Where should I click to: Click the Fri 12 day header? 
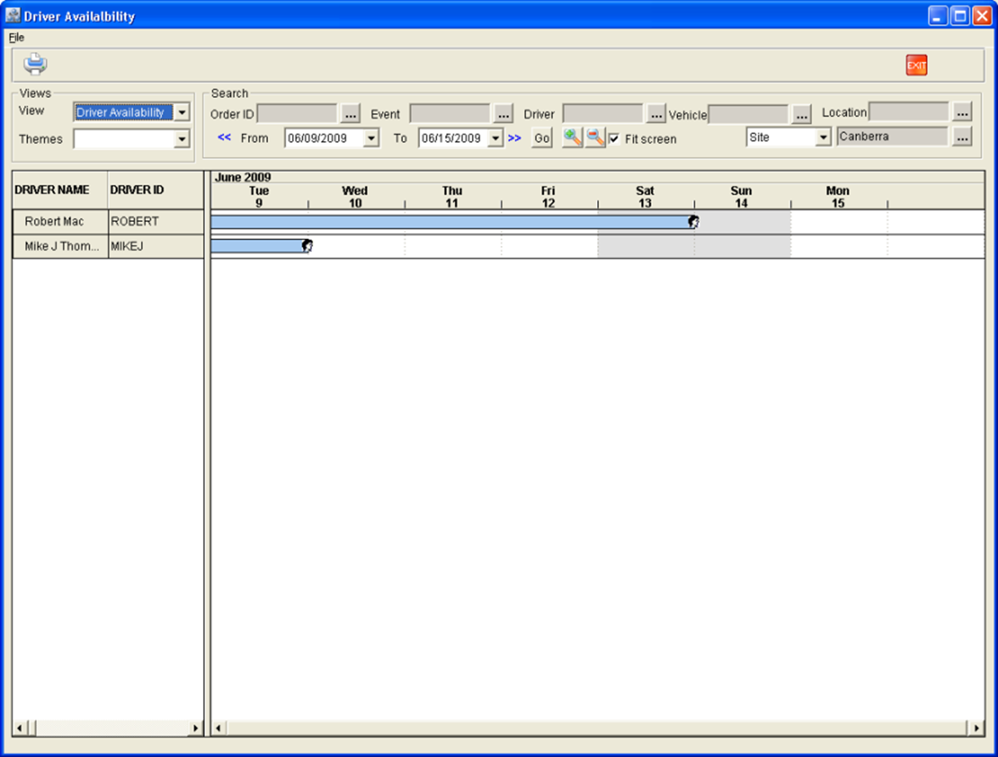(x=548, y=197)
